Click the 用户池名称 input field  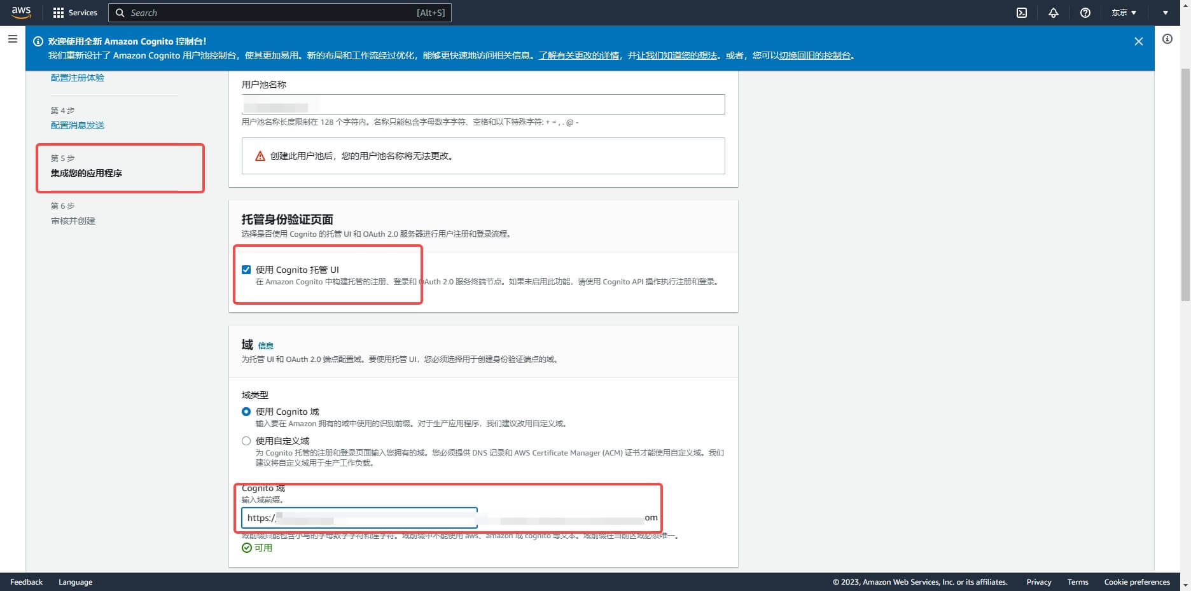point(483,104)
